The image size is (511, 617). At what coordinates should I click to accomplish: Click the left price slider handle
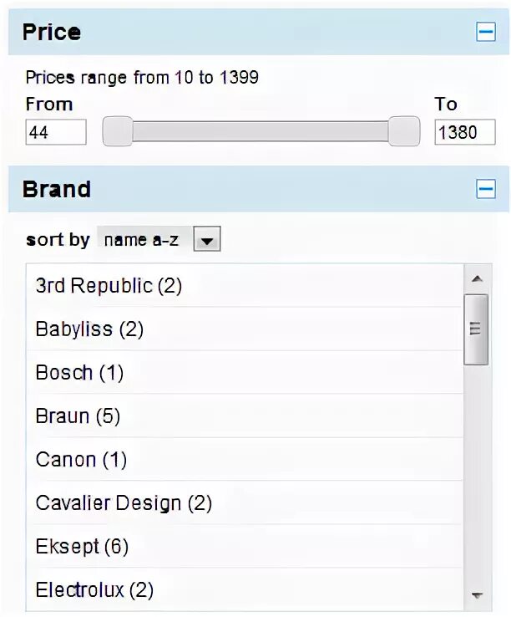tap(118, 131)
